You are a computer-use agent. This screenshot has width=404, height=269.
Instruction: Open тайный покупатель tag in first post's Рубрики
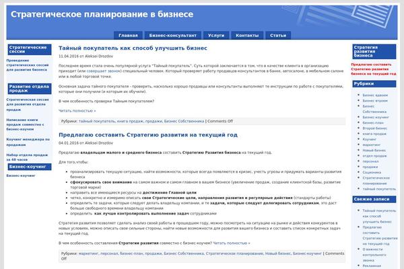97,121
